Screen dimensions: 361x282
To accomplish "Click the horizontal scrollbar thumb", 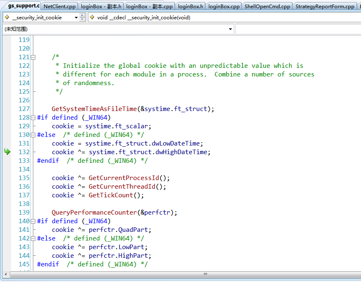I will click(x=205, y=274).
